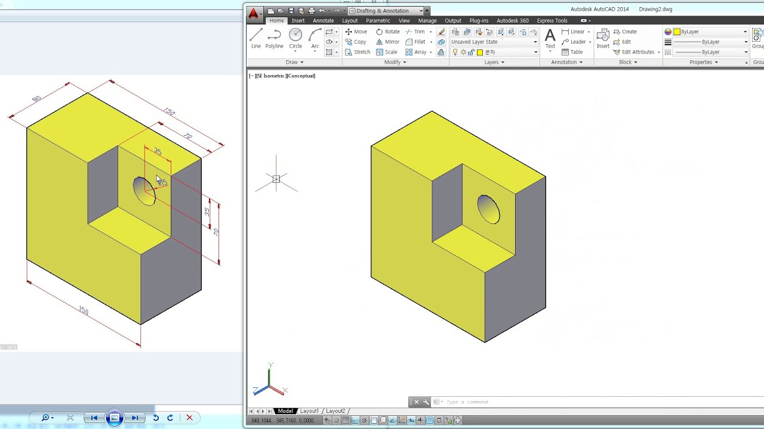Click the Array tool

point(416,52)
